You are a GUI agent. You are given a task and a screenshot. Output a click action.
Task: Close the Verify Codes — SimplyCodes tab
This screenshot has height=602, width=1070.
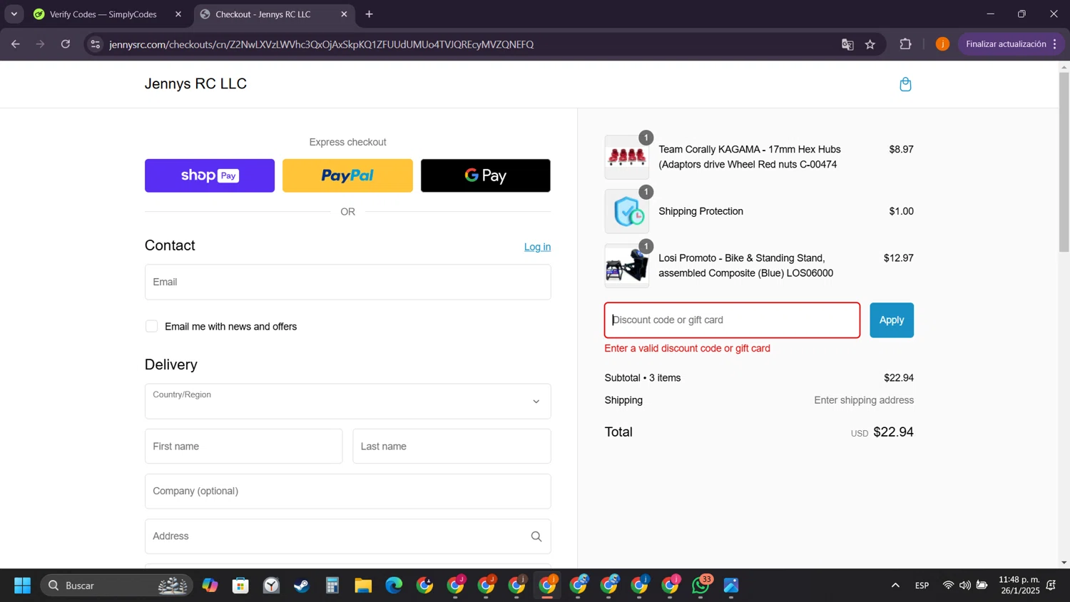click(178, 14)
